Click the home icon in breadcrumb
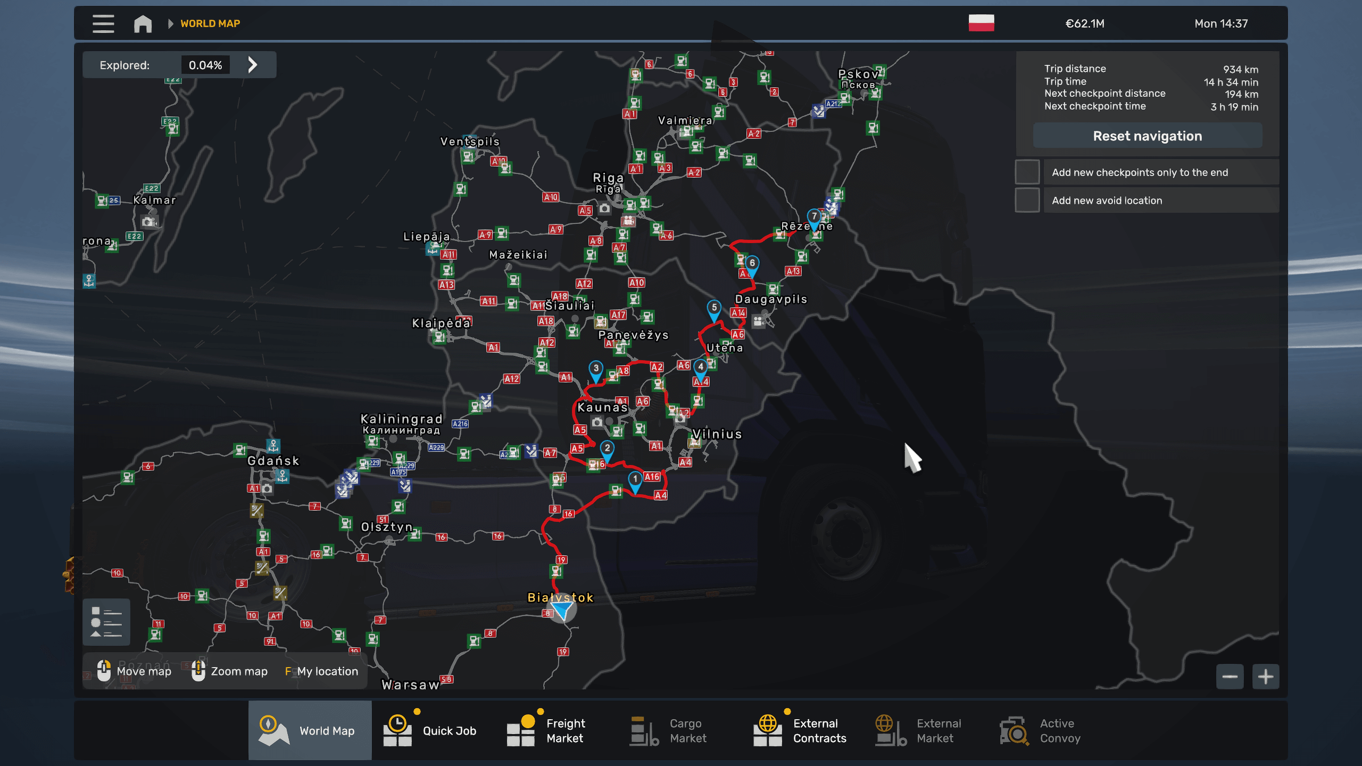 143,23
